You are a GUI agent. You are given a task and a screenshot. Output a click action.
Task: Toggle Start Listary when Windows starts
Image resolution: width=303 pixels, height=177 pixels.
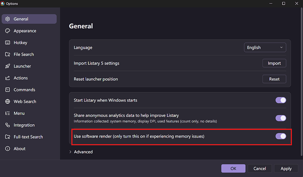(x=281, y=100)
